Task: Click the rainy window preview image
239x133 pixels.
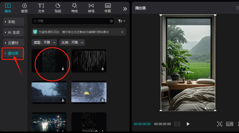Action: 188,63
